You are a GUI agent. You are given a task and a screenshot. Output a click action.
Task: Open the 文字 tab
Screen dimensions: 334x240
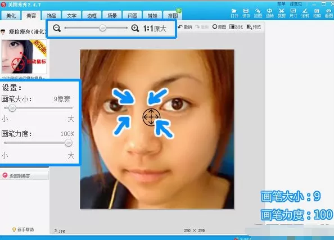tap(71, 16)
